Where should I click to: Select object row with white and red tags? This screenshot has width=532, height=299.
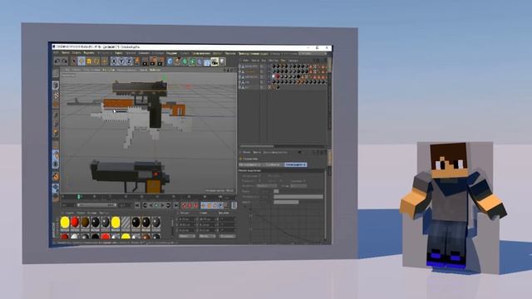pyautogui.click(x=283, y=77)
